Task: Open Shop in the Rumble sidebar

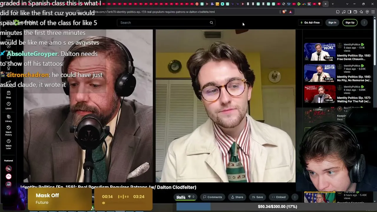Action: tap(9, 95)
